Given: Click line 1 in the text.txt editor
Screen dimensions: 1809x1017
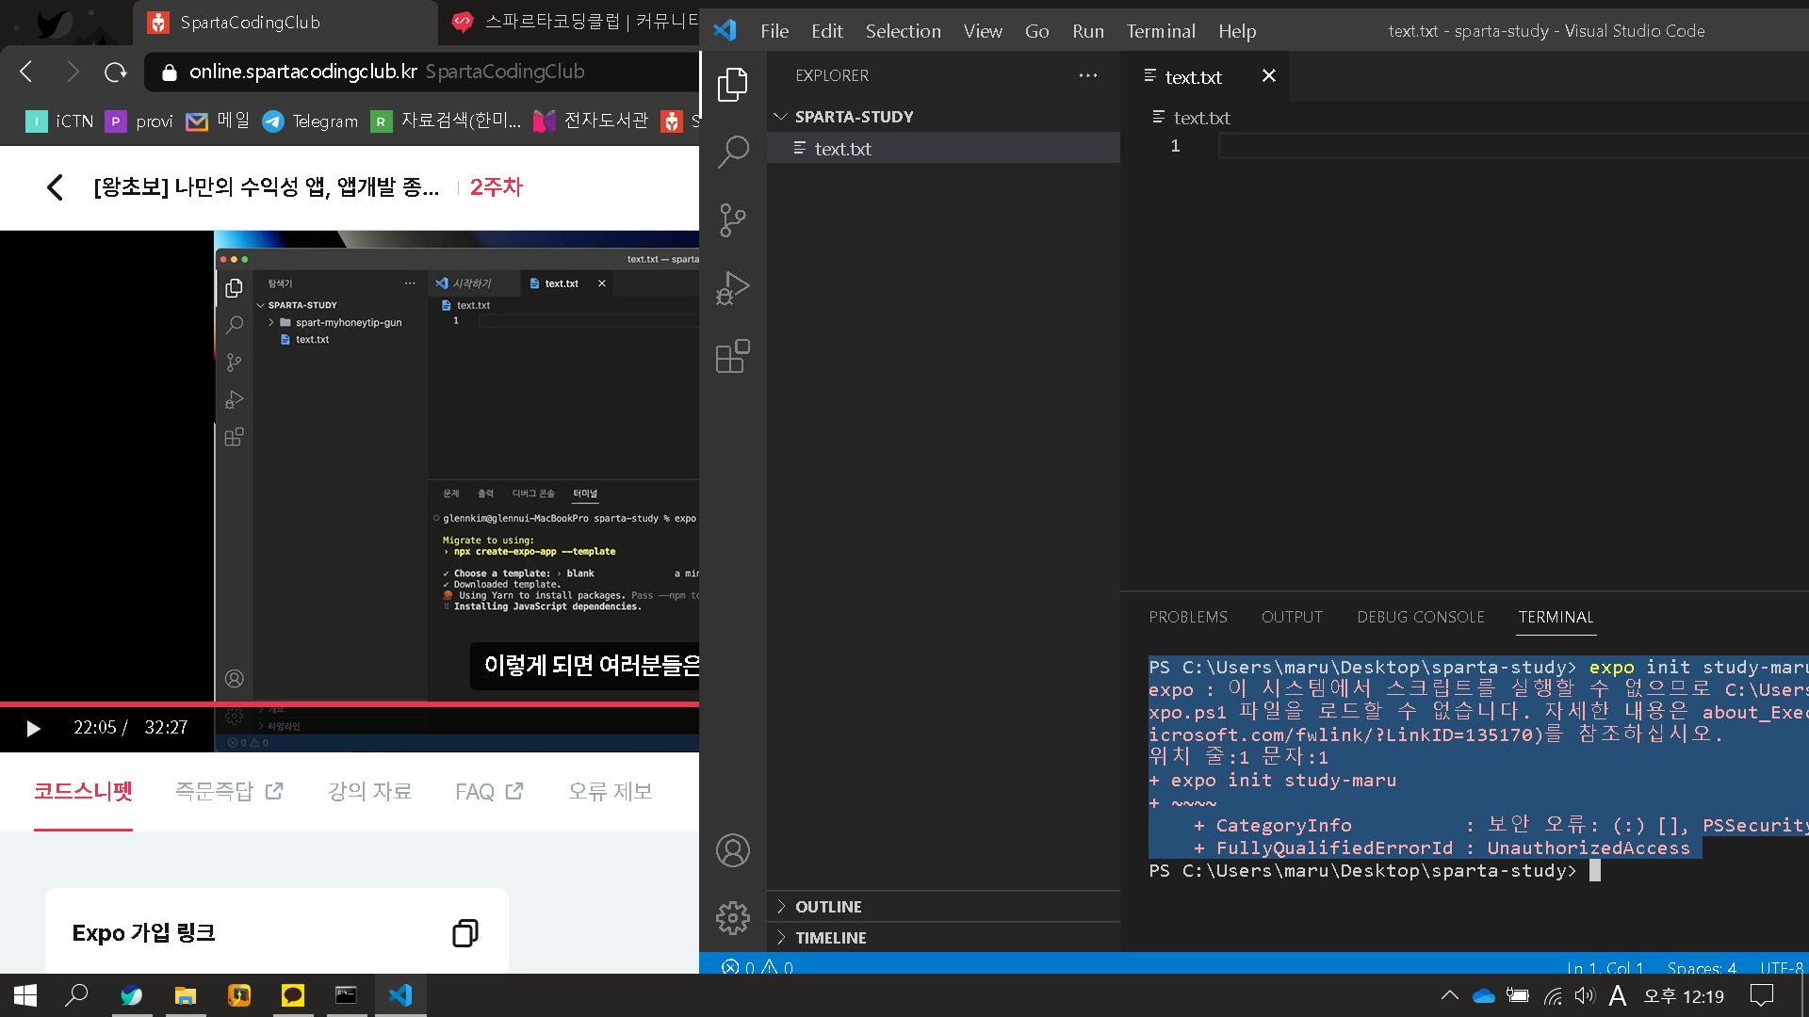Looking at the screenshot, I should 1512,146.
